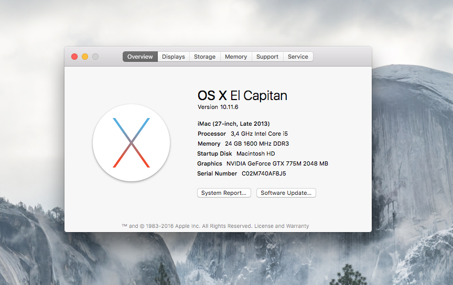The image size is (453, 285).
Task: Close the About This Mac window
Action: click(74, 57)
